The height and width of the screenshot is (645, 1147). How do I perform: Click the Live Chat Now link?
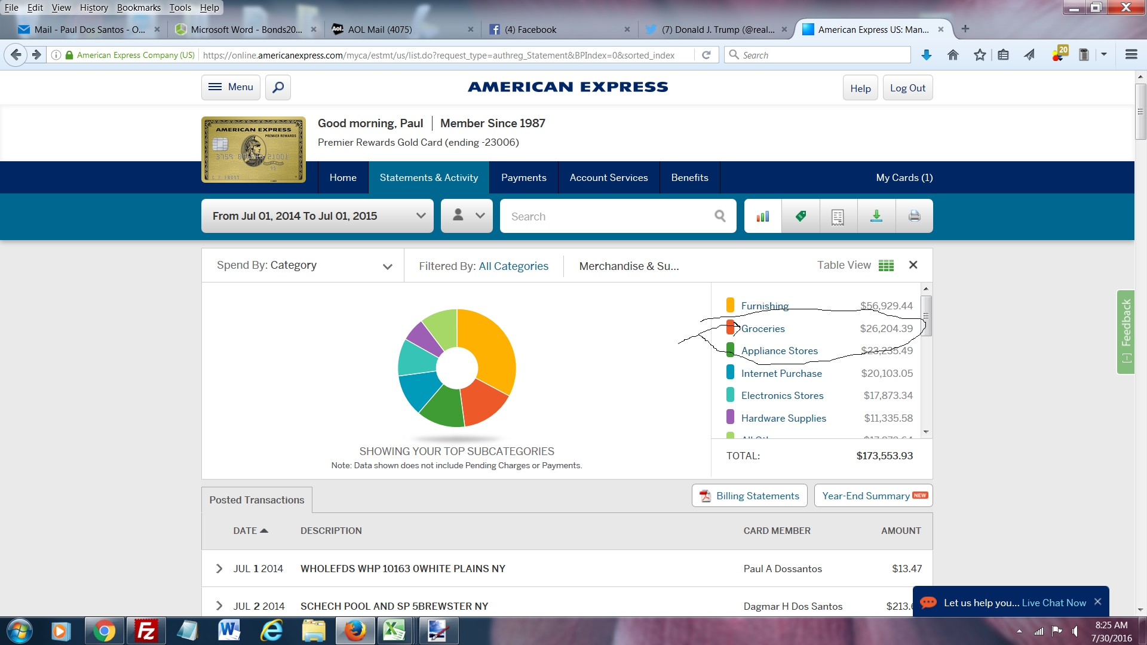coord(1054,603)
